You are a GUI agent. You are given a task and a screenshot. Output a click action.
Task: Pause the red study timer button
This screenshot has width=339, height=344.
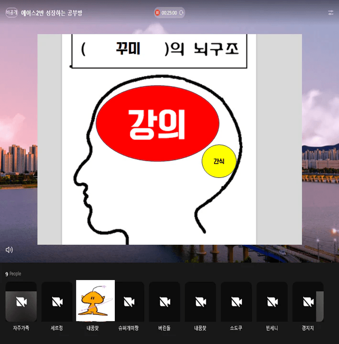(157, 13)
